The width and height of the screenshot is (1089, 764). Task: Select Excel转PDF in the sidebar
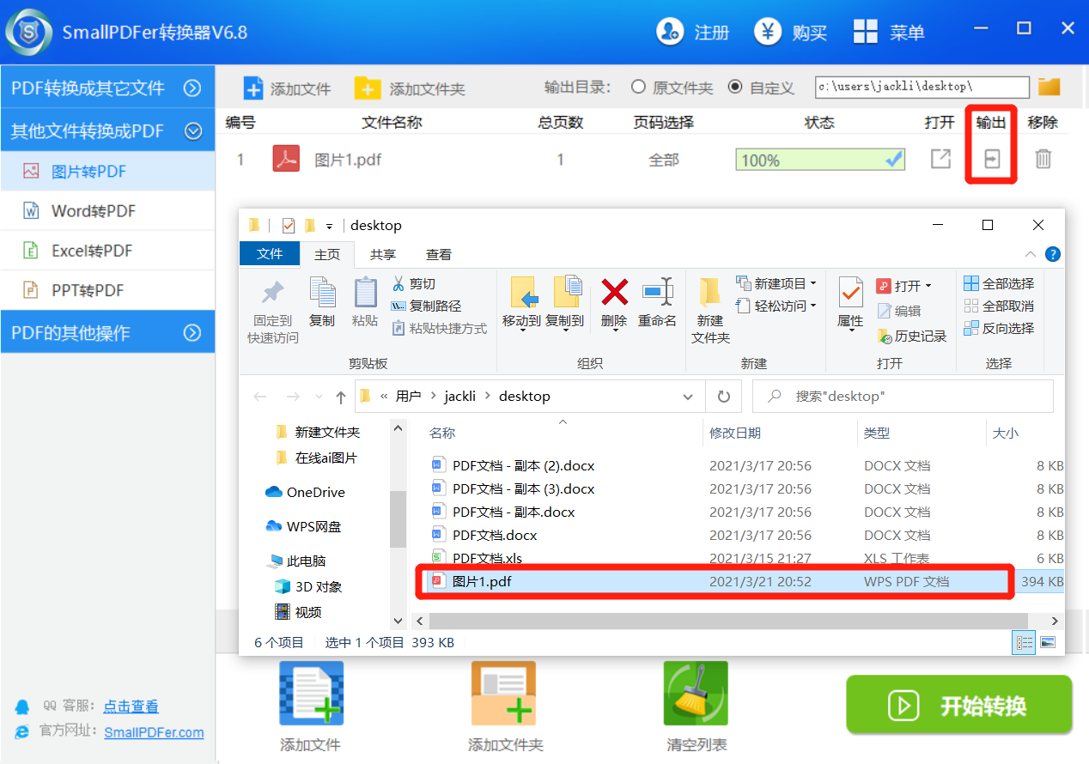(107, 251)
